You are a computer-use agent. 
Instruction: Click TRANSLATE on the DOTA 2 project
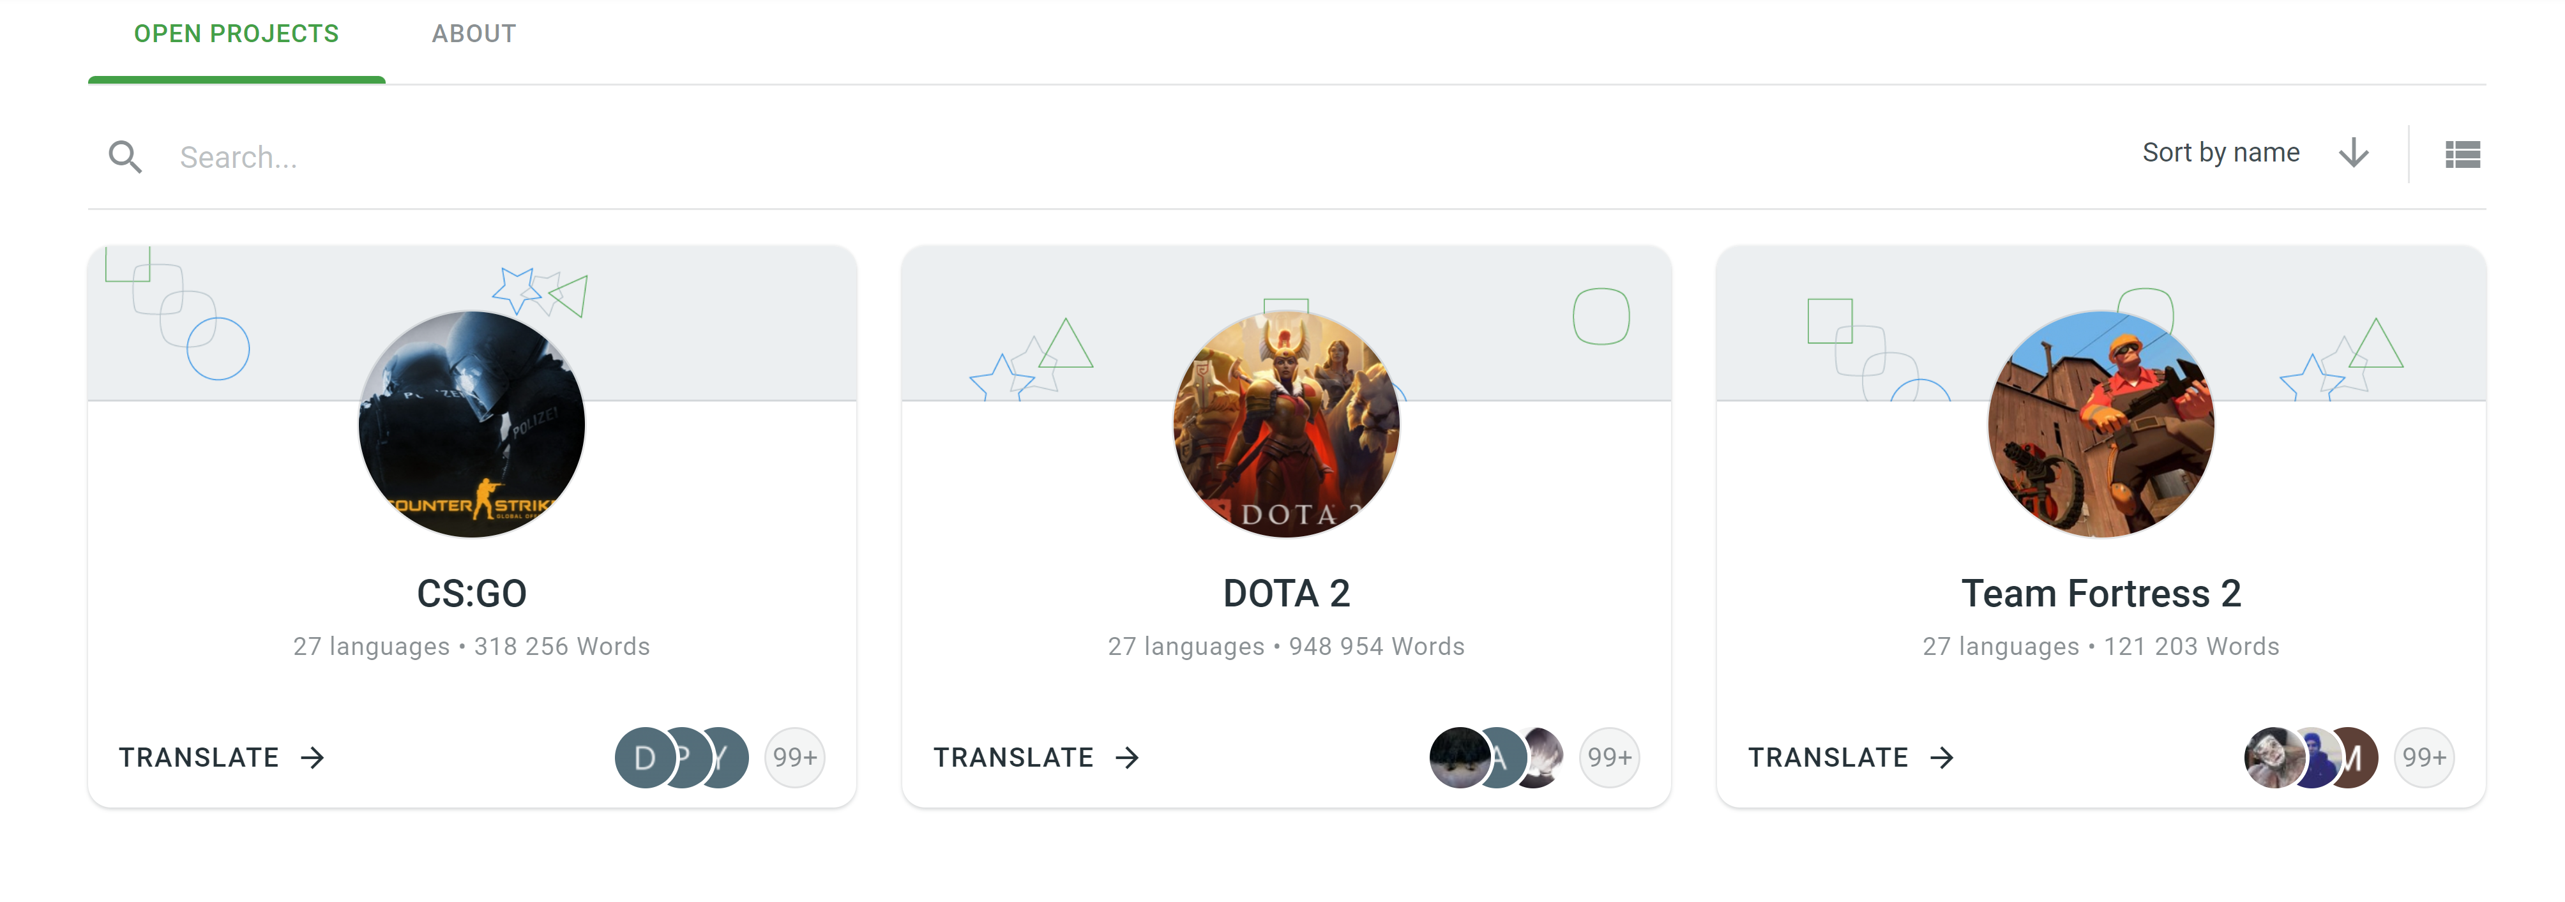[x=1011, y=758]
